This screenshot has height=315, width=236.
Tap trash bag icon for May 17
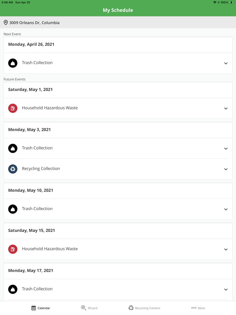(13, 289)
